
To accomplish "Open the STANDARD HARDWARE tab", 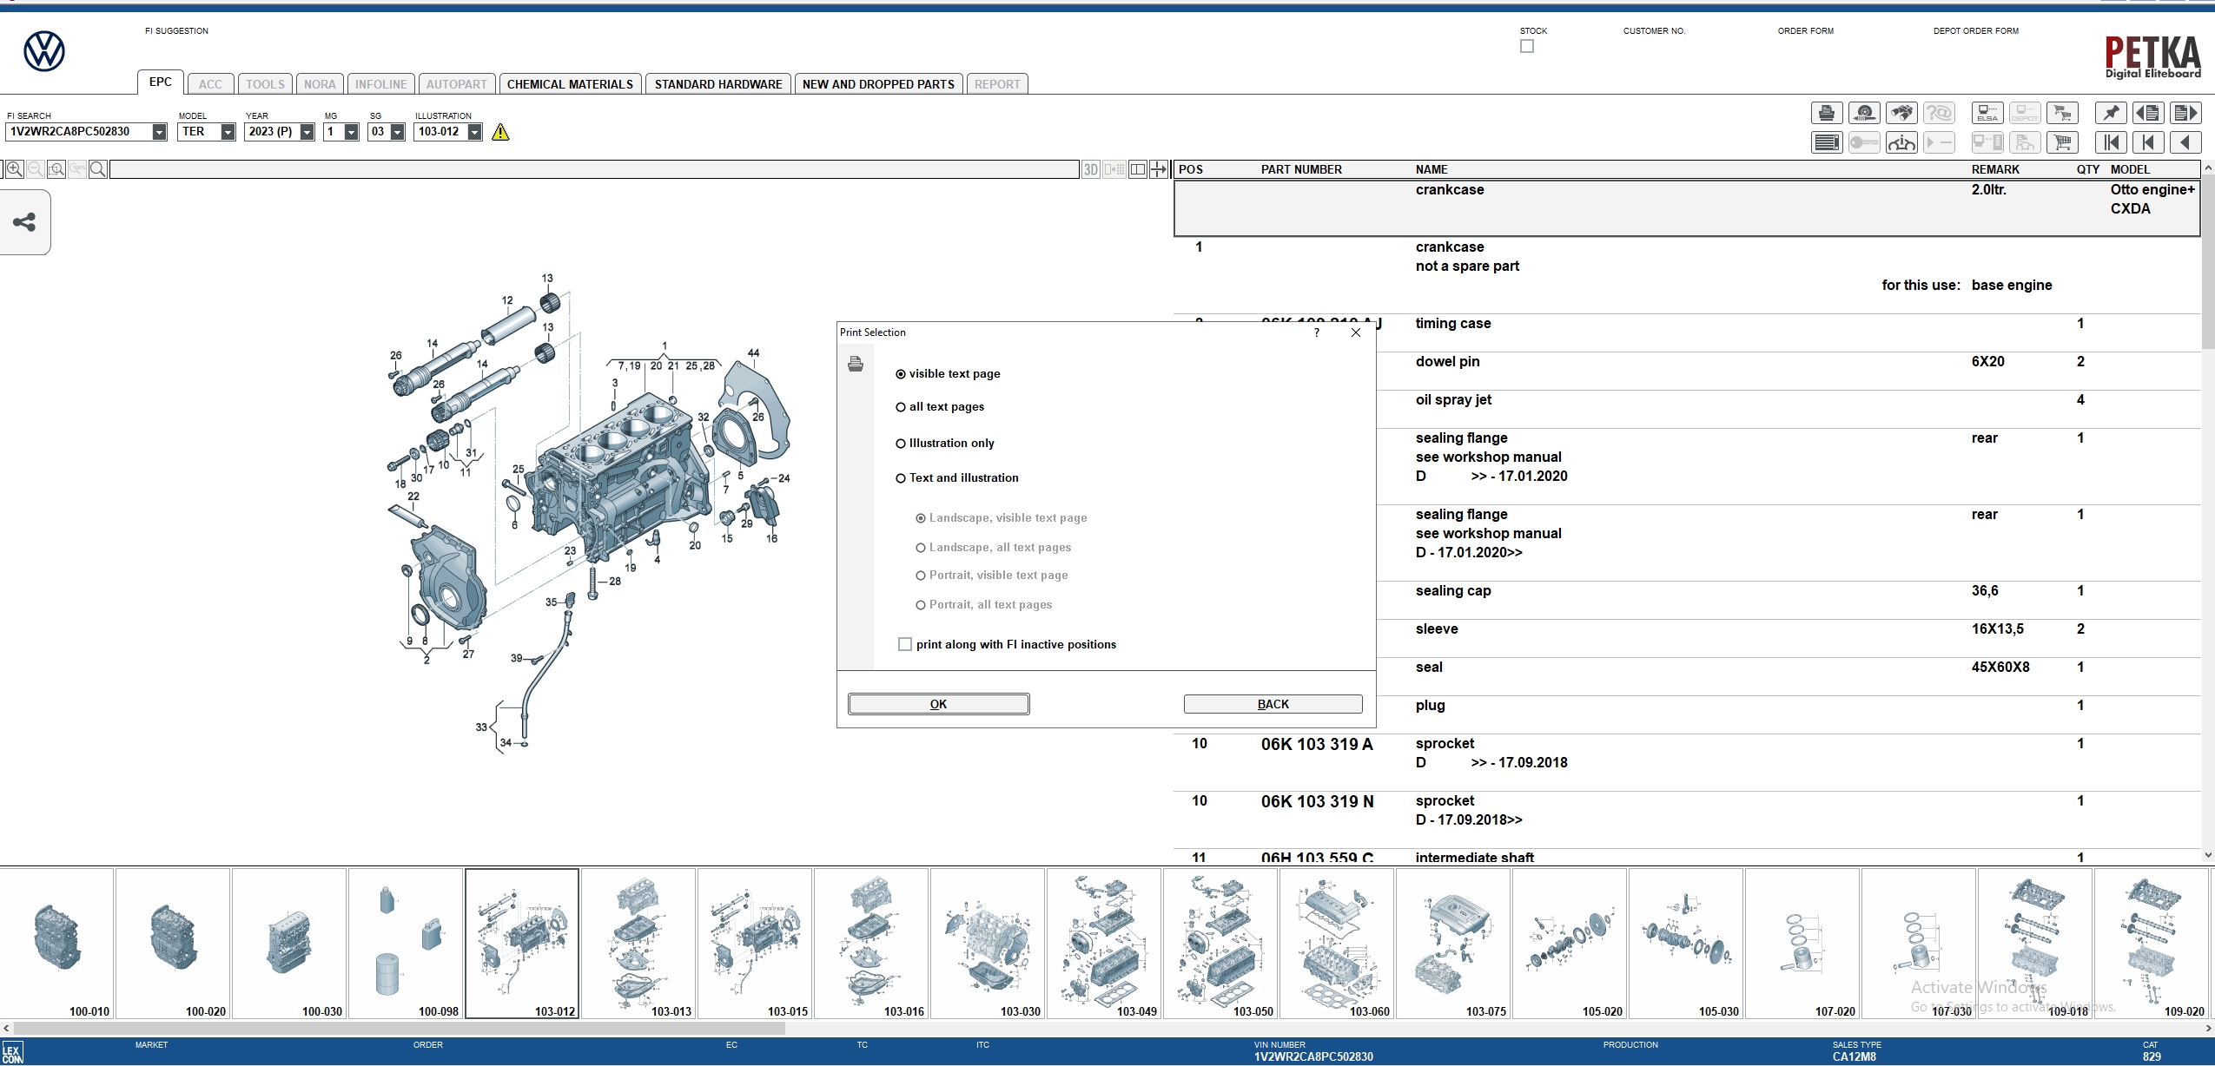I will pos(718,84).
